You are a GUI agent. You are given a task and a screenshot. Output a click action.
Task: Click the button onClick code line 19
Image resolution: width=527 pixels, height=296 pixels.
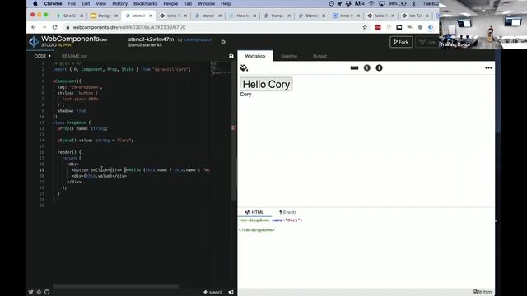tap(141, 170)
